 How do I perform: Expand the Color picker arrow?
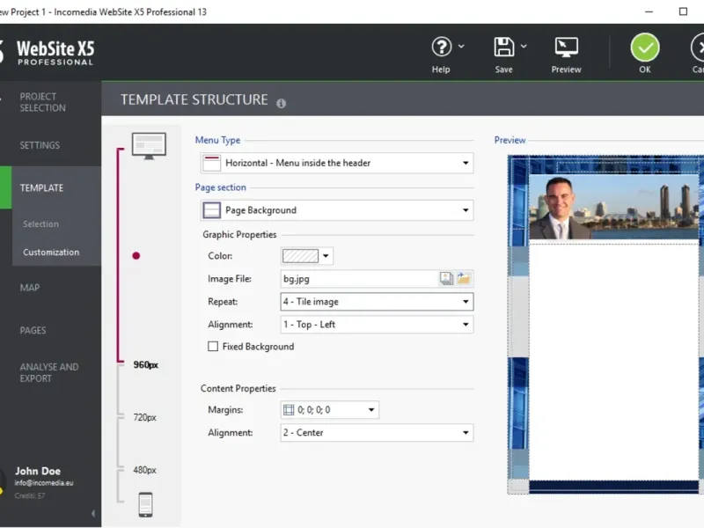326,256
